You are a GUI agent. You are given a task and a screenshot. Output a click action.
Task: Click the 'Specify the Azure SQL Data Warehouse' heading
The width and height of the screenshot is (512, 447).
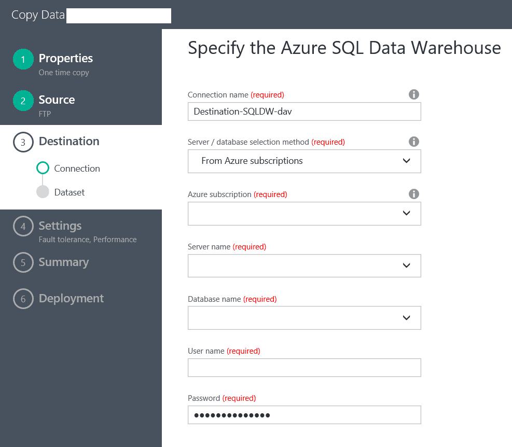344,48
